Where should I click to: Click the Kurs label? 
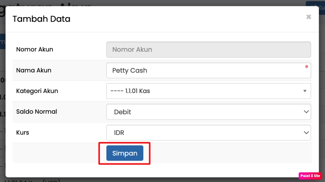tap(23, 132)
